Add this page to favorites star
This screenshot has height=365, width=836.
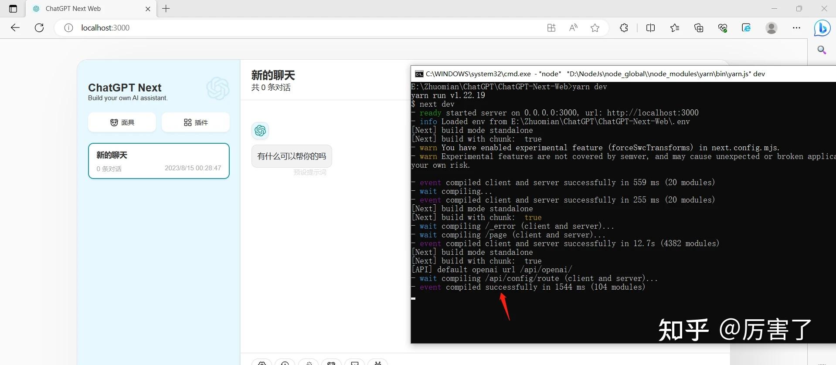pos(595,28)
